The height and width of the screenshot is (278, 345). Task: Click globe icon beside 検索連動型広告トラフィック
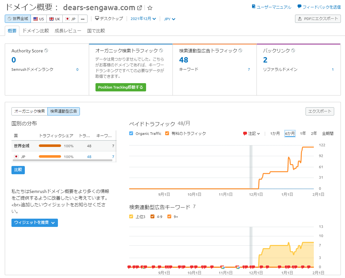240,51
